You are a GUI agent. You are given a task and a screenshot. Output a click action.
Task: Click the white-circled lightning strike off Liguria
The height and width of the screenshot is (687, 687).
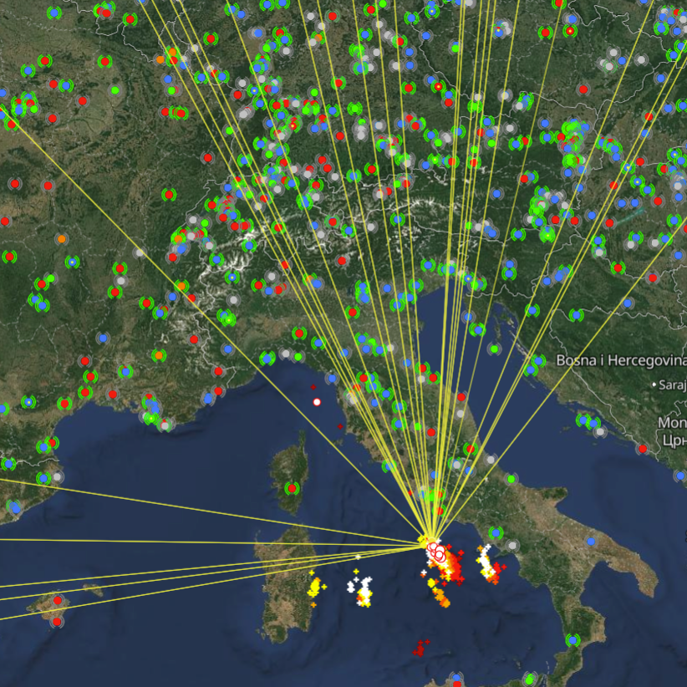tap(317, 402)
